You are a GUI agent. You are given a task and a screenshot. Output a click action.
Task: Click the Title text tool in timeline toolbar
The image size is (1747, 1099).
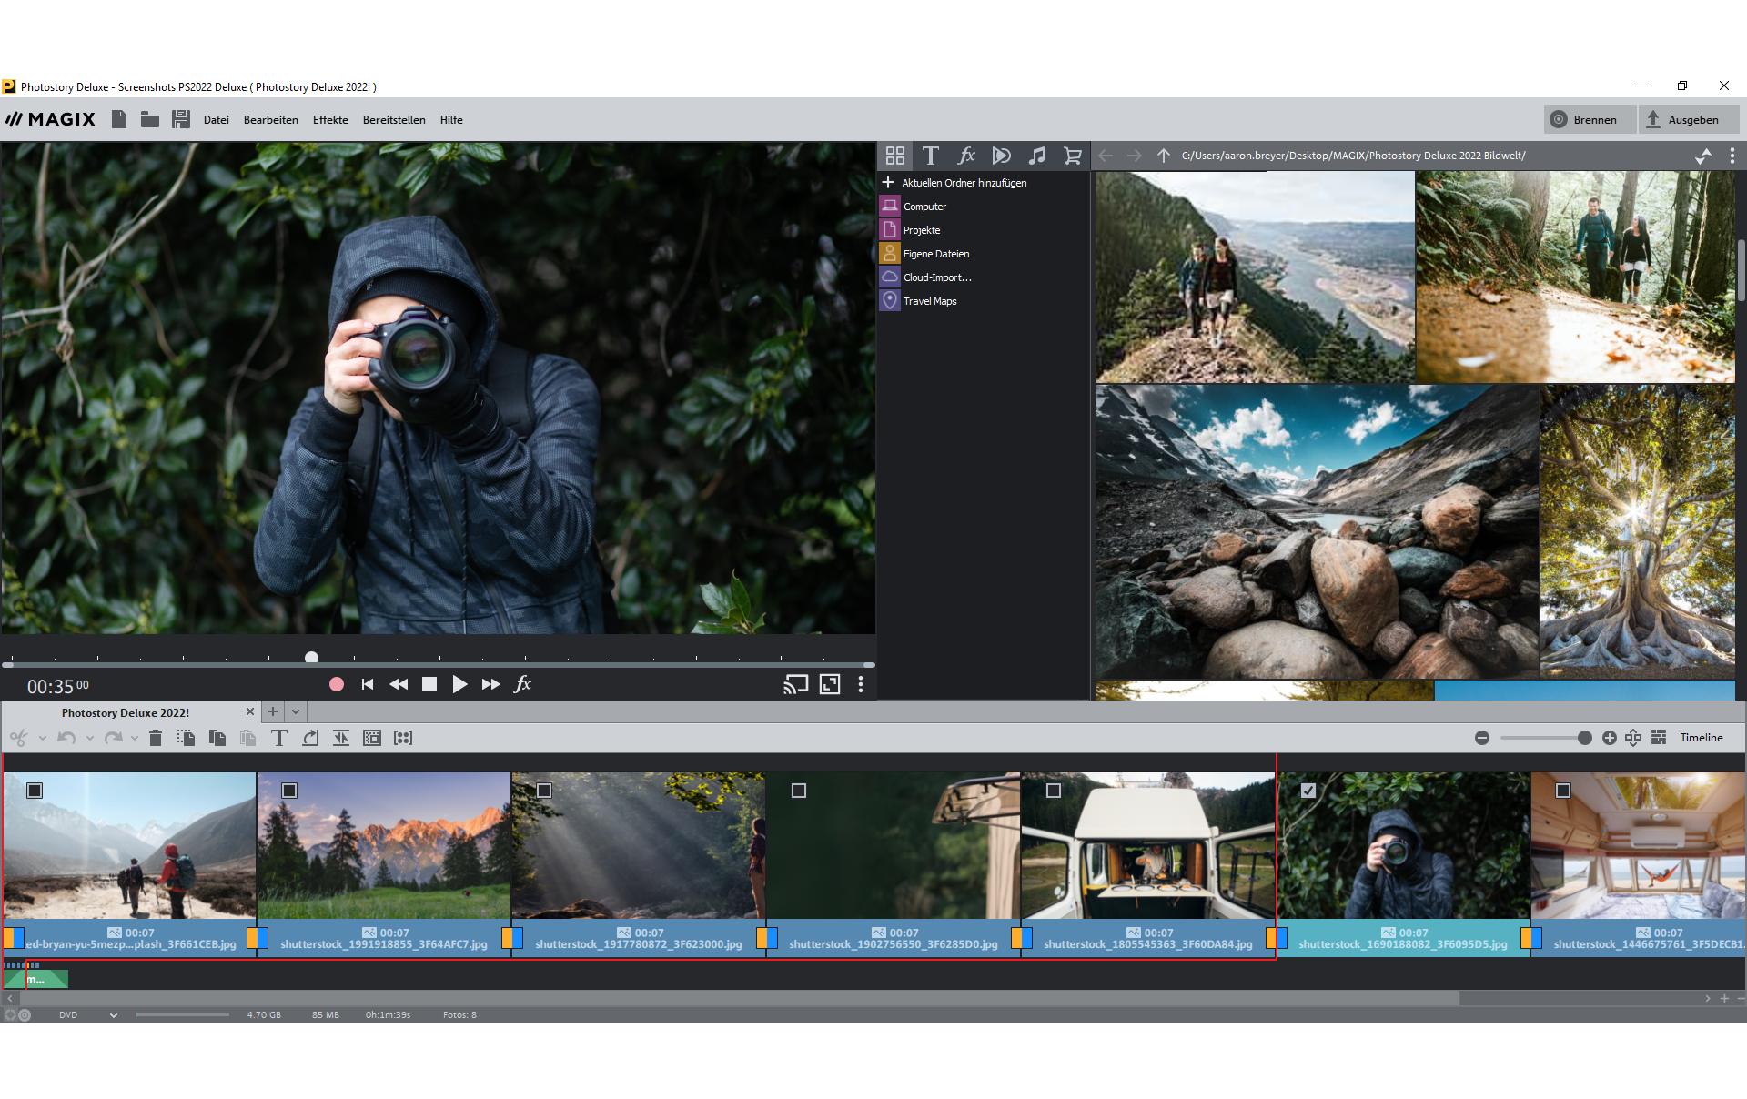[279, 738]
